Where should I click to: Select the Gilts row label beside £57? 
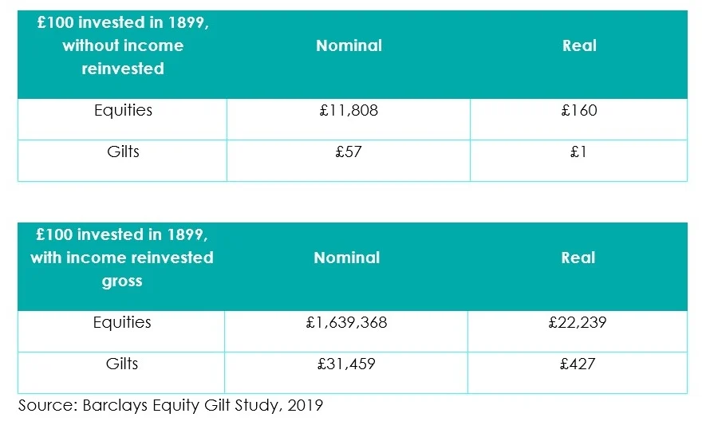123,152
